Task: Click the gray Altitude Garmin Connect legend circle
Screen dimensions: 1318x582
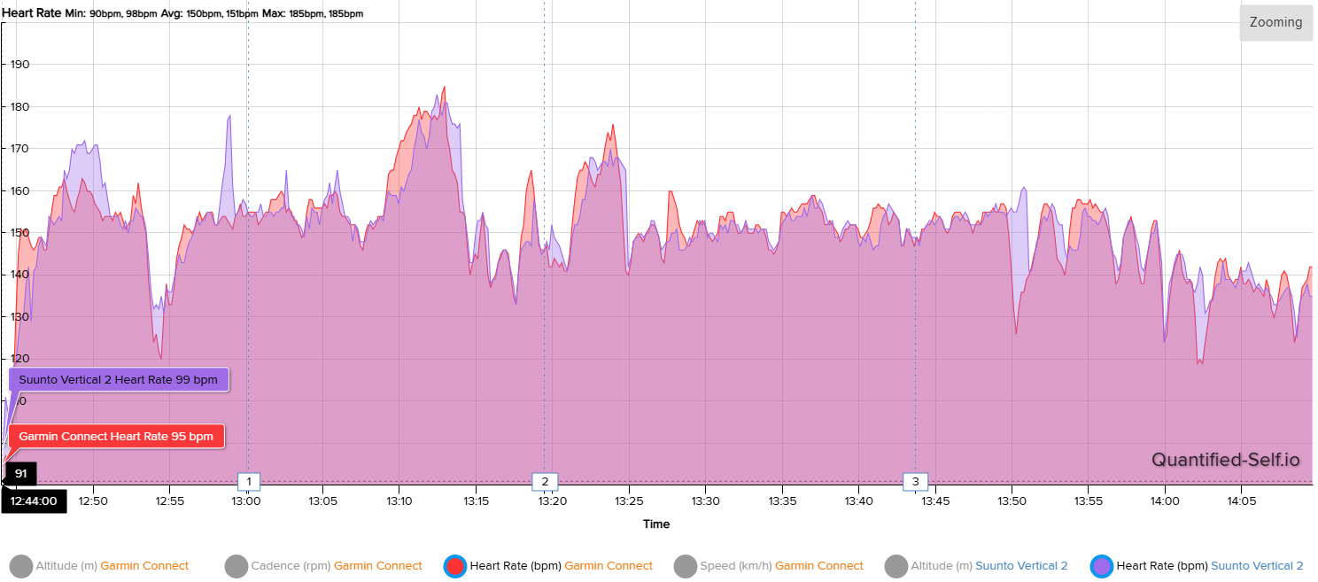Action: [x=20, y=566]
